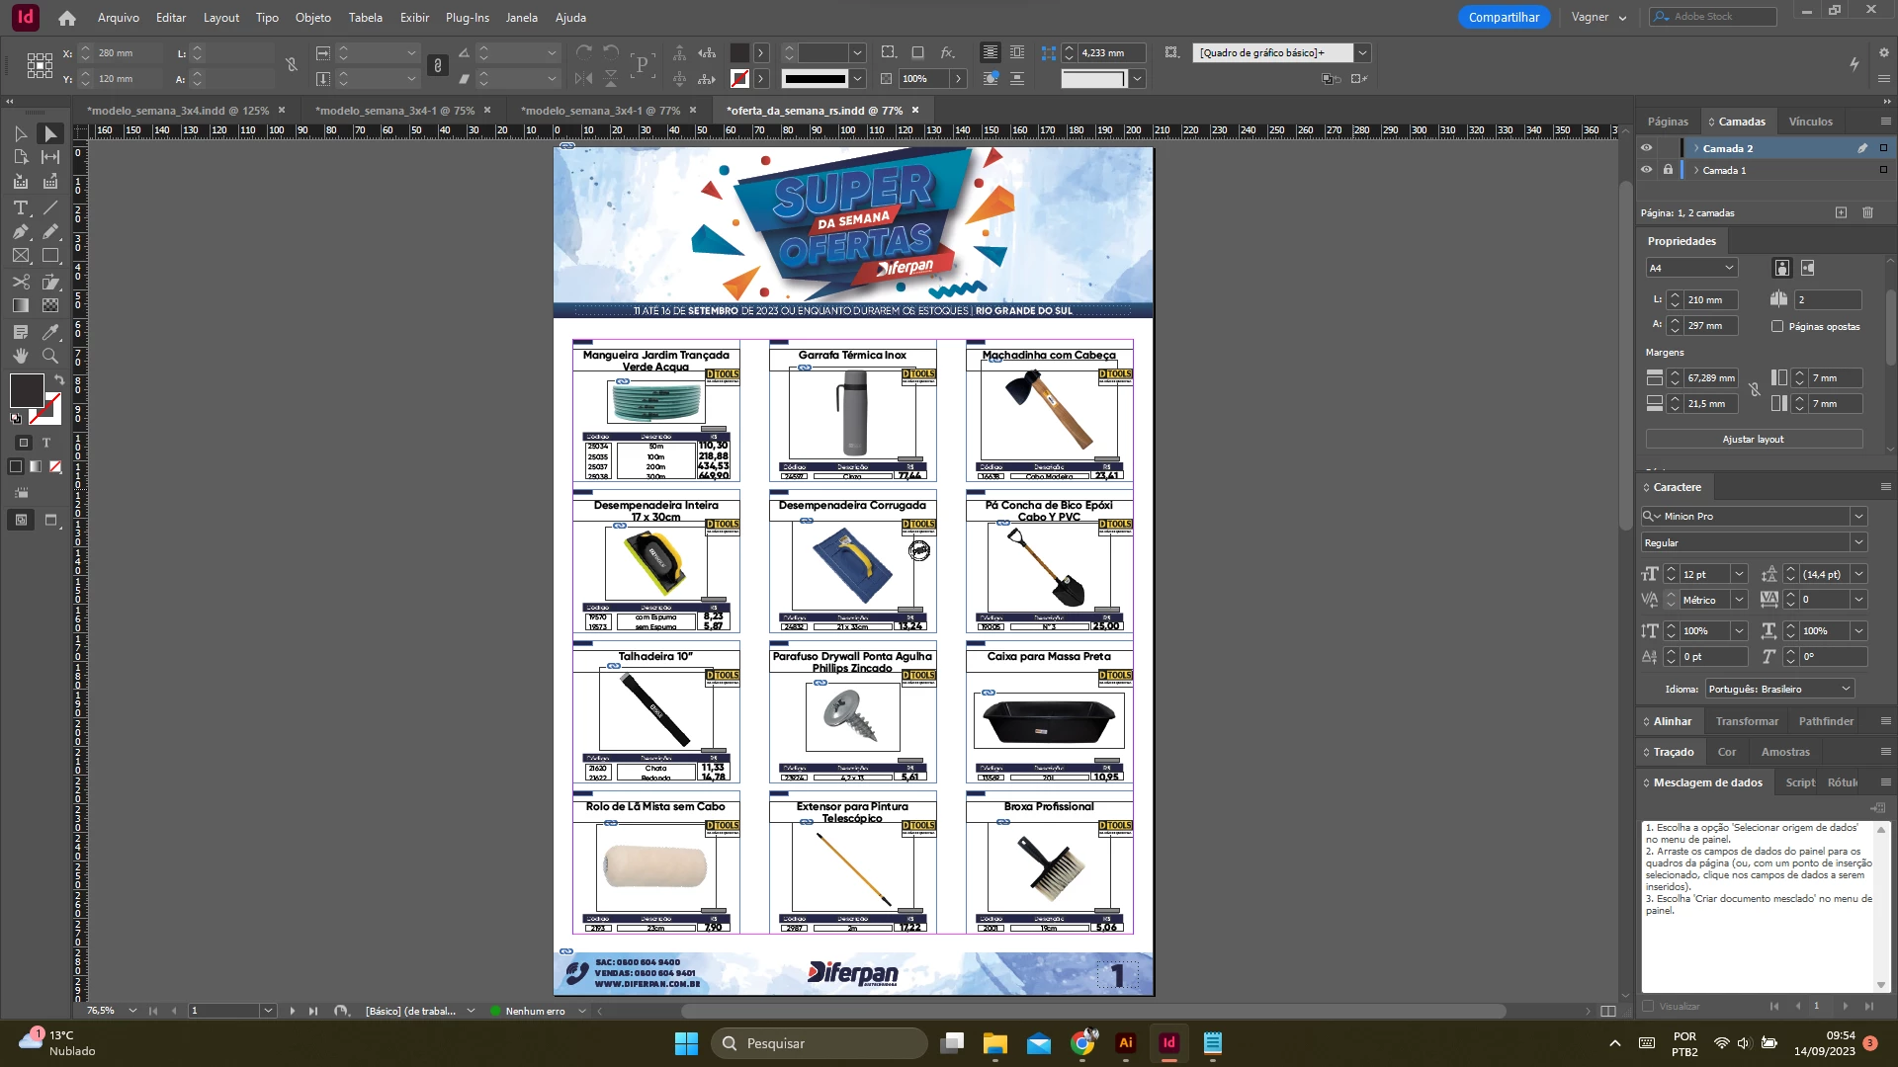Select the Zoom tool
The image size is (1898, 1067).
pyautogui.click(x=50, y=356)
